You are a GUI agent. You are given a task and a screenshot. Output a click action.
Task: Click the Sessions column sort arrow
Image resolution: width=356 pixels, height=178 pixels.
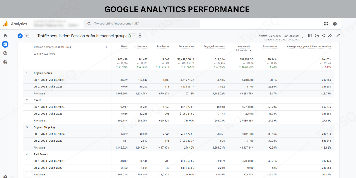tap(135, 47)
